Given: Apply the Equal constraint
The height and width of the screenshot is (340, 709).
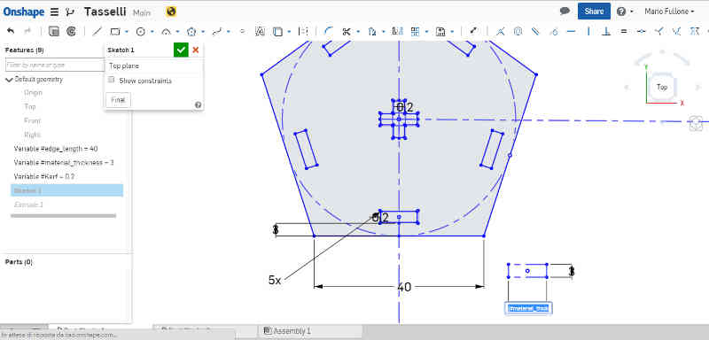Looking at the screenshot, I should (x=624, y=32).
